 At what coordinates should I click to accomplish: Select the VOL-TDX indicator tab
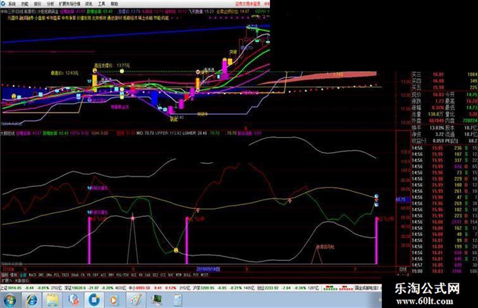coord(122,275)
